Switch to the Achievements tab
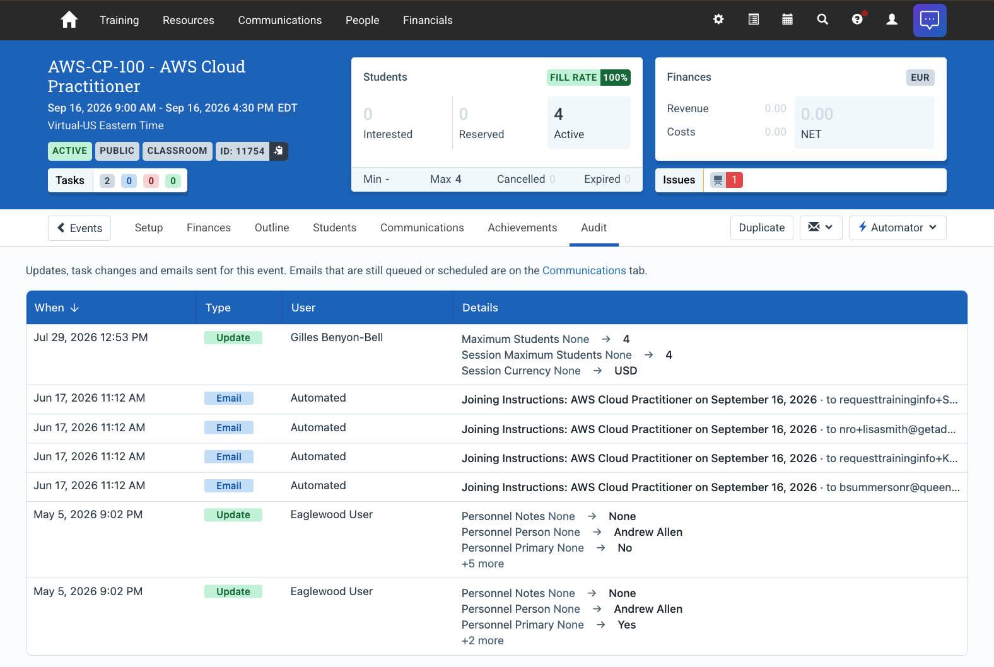The height and width of the screenshot is (667, 994). coord(522,228)
